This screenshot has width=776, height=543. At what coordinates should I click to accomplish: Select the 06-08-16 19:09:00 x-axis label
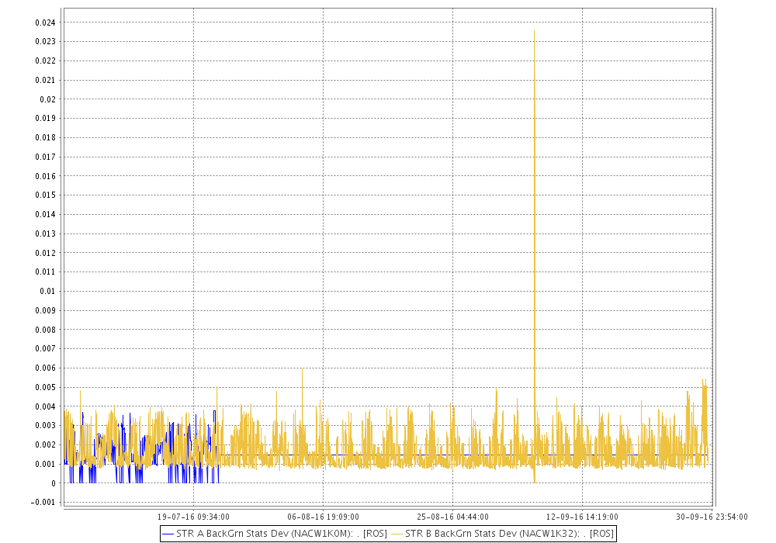tap(323, 517)
